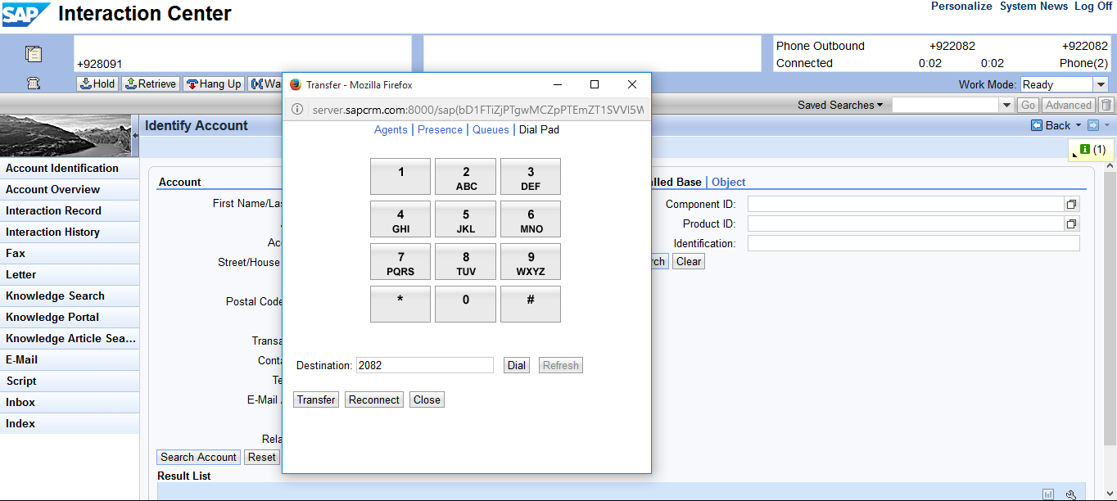Click the wrench personalize icon in Result List
Image resolution: width=1117 pixels, height=501 pixels.
[x=1070, y=494]
